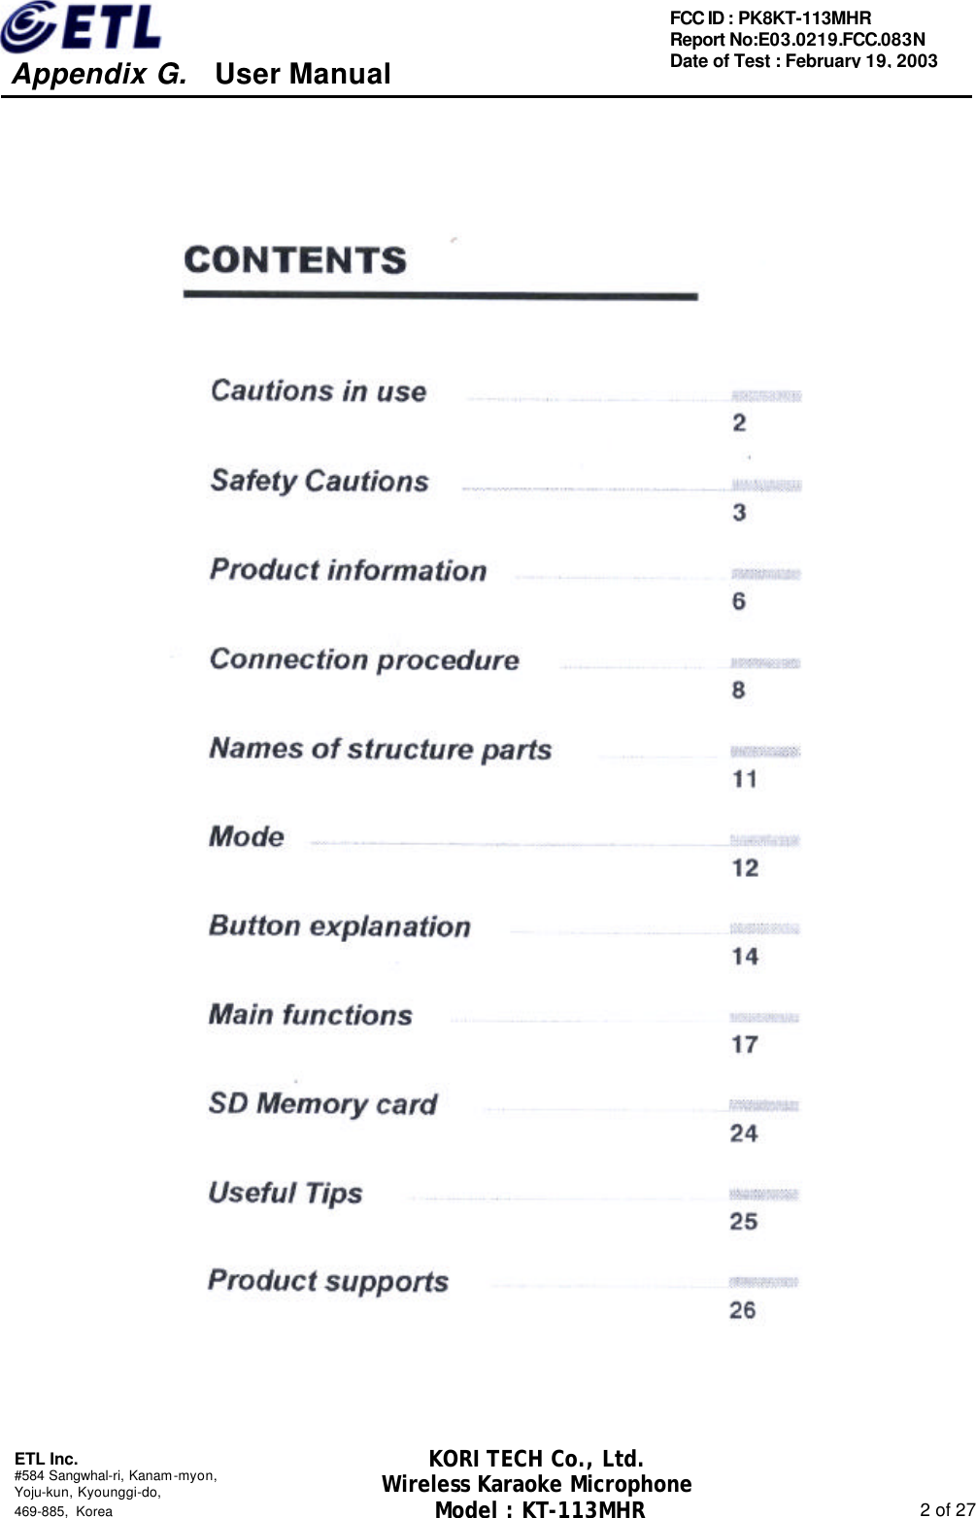Select the "SD Memory card" entry
The image size is (976, 1518).
(x=322, y=1104)
